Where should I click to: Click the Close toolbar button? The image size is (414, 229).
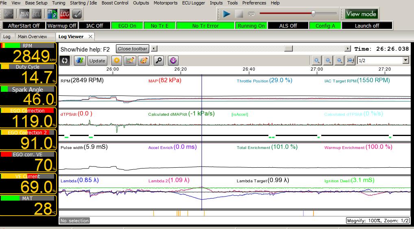pos(133,49)
